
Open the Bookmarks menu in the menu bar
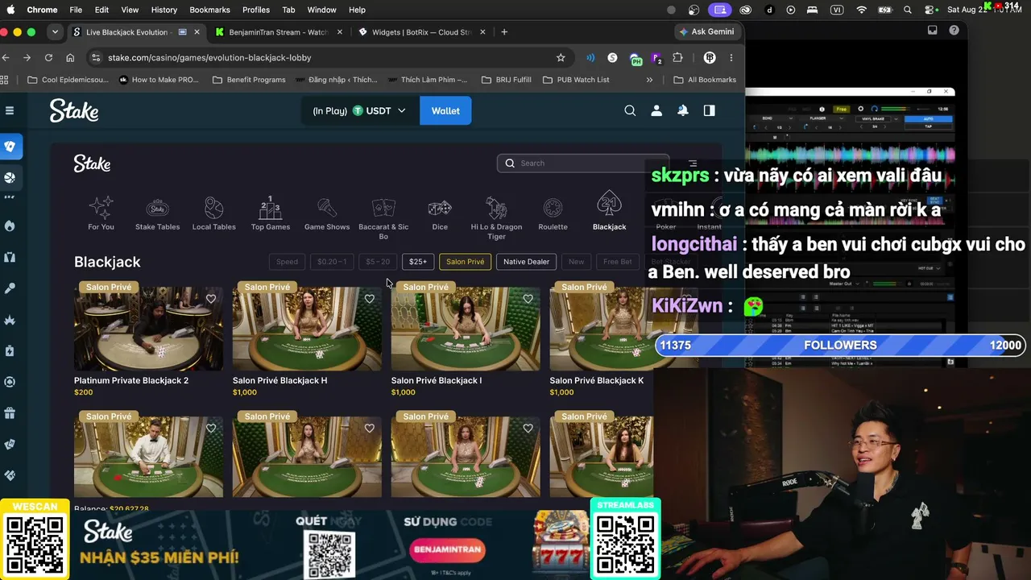(209, 10)
